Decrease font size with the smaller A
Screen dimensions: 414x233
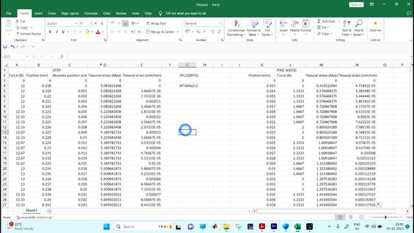102,23
